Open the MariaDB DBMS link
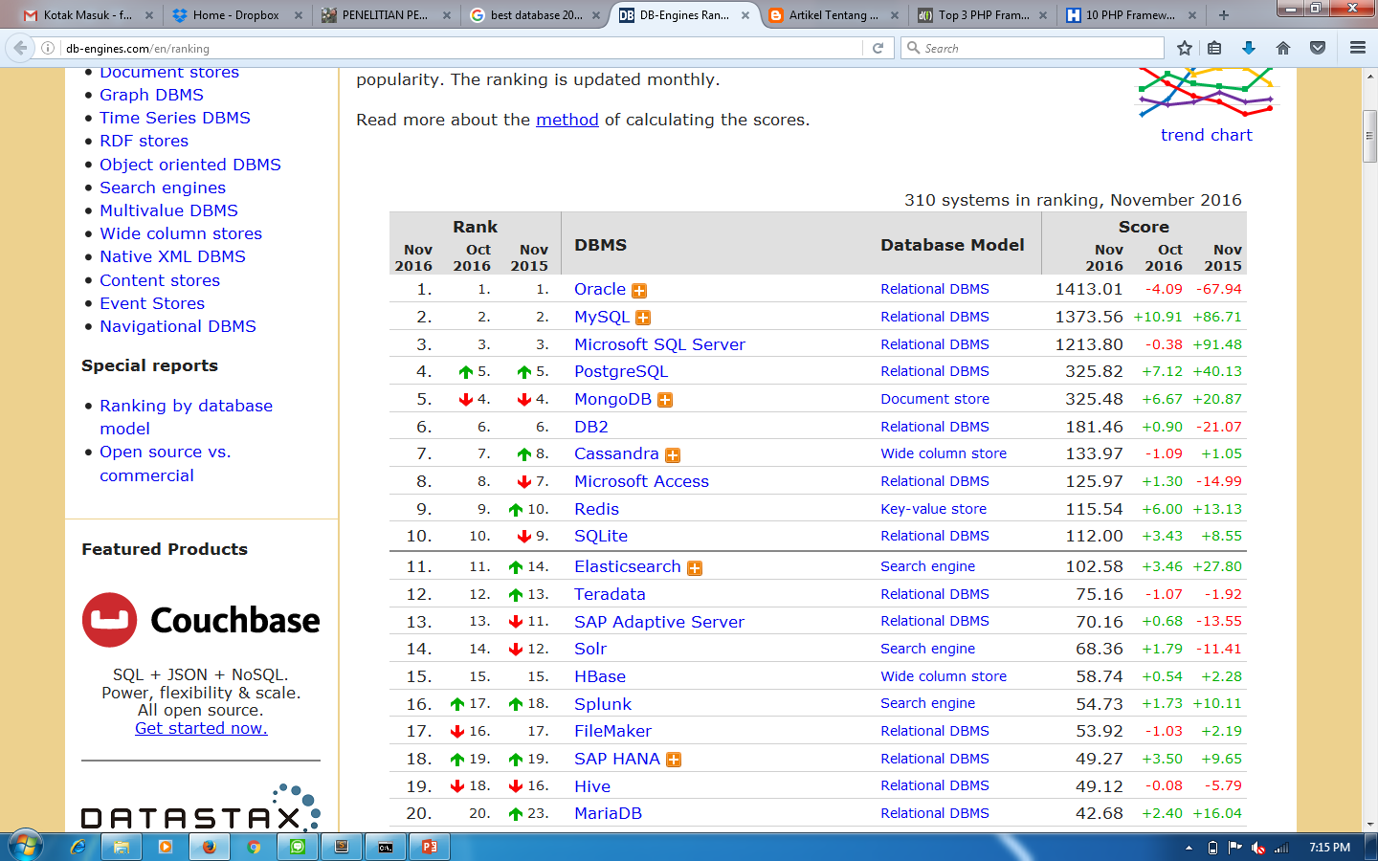 pos(608,813)
